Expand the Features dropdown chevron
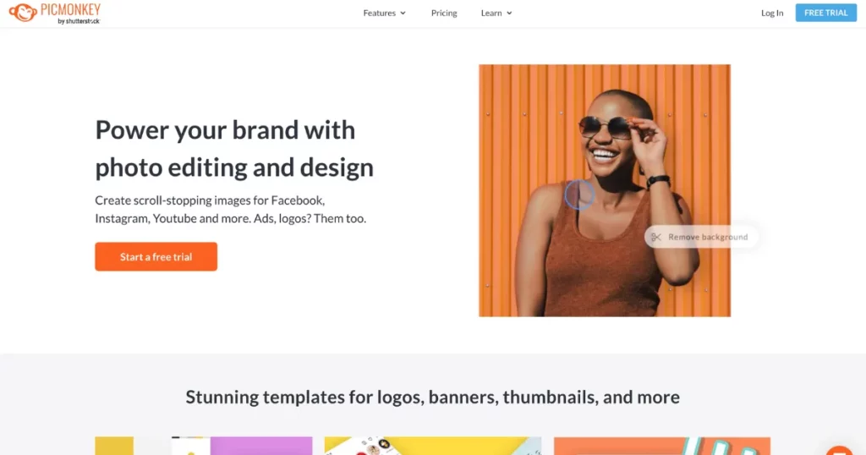Viewport: 866px width, 455px height. tap(403, 14)
